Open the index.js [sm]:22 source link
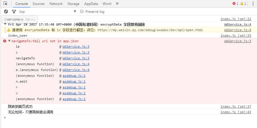 (235, 19)
